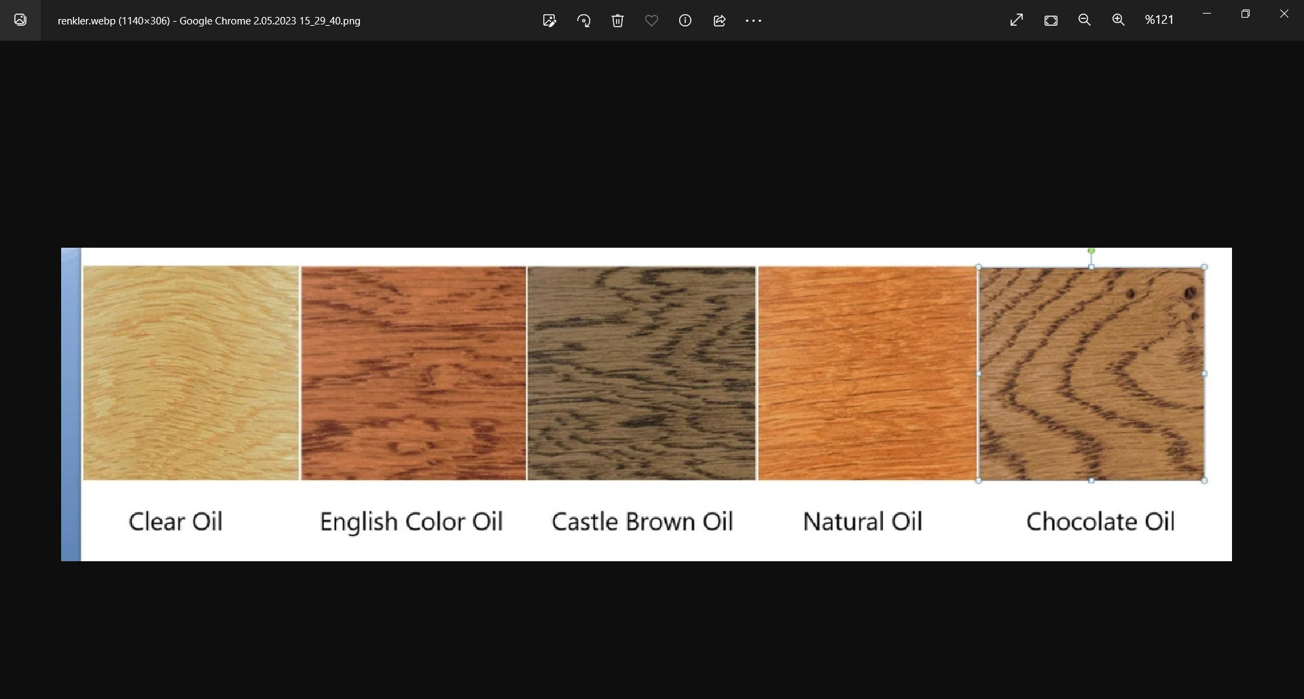Zoom out with the minus magnifier

pos(1085,20)
